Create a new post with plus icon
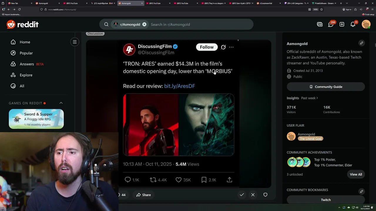Image resolution: width=376 pixels, height=211 pixels. tap(342, 24)
